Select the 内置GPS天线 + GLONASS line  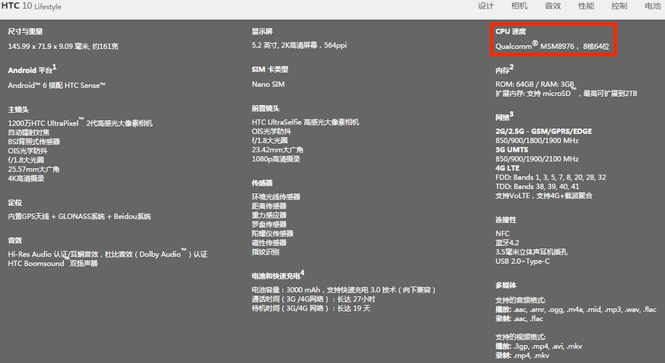point(80,216)
